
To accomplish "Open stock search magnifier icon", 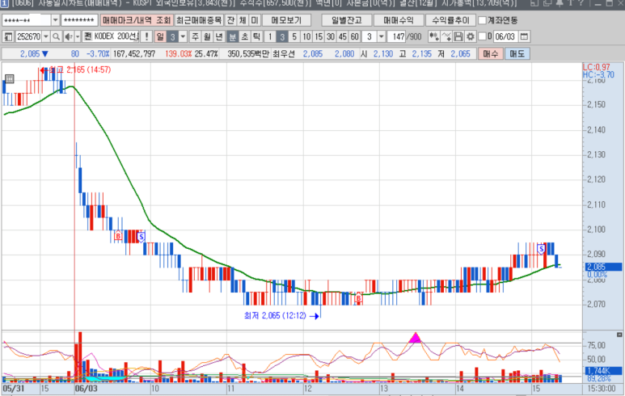I will pyautogui.click(x=57, y=36).
